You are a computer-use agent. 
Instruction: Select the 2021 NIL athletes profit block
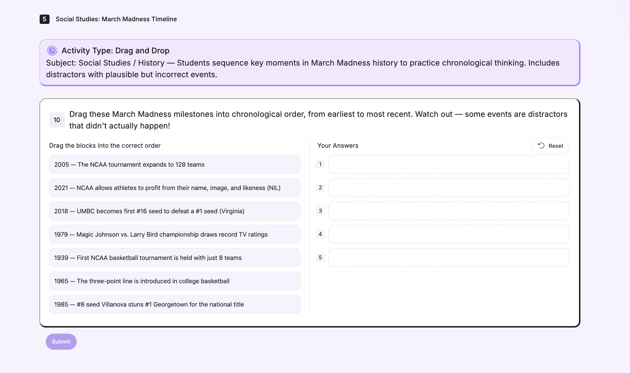coord(175,188)
